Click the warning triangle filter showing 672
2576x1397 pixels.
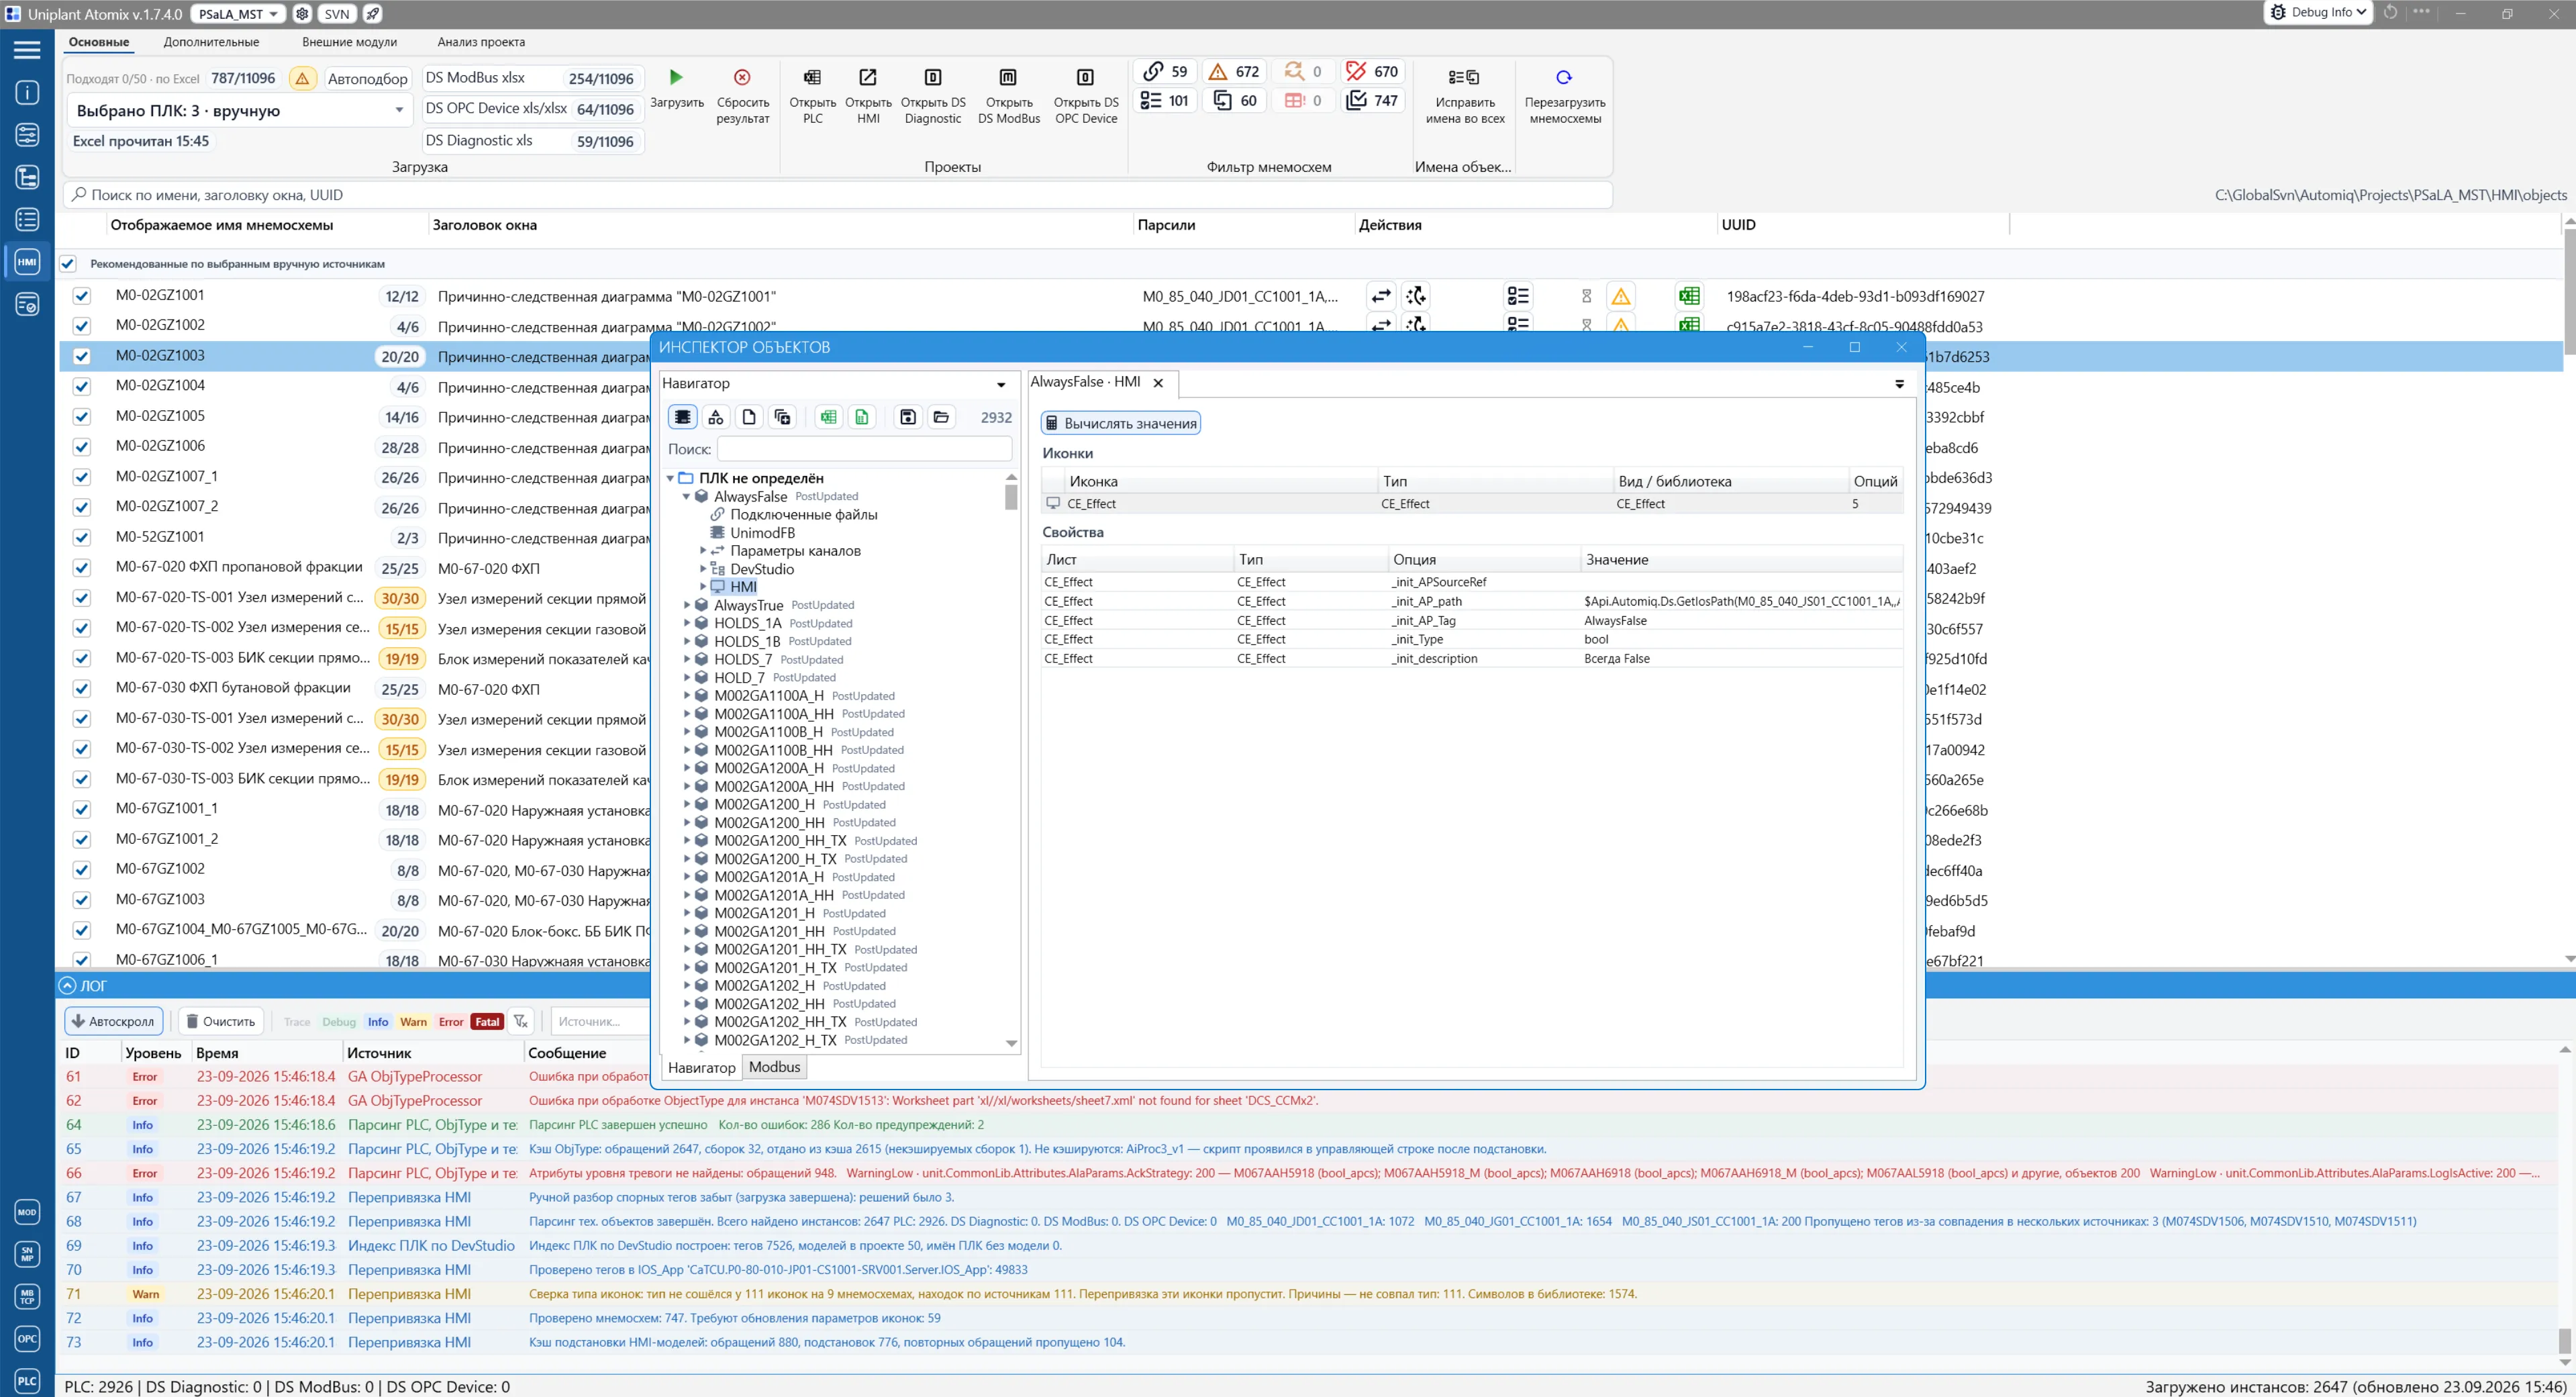1234,72
